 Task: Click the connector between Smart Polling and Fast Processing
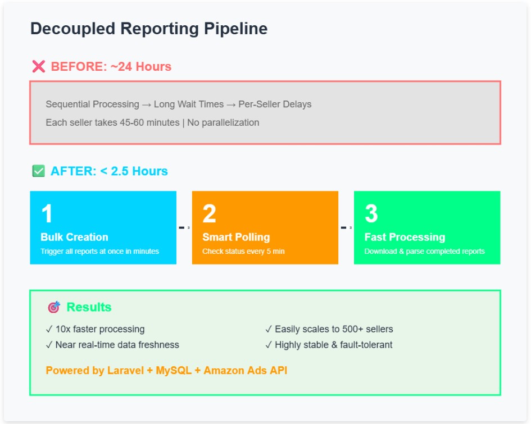[346, 227]
